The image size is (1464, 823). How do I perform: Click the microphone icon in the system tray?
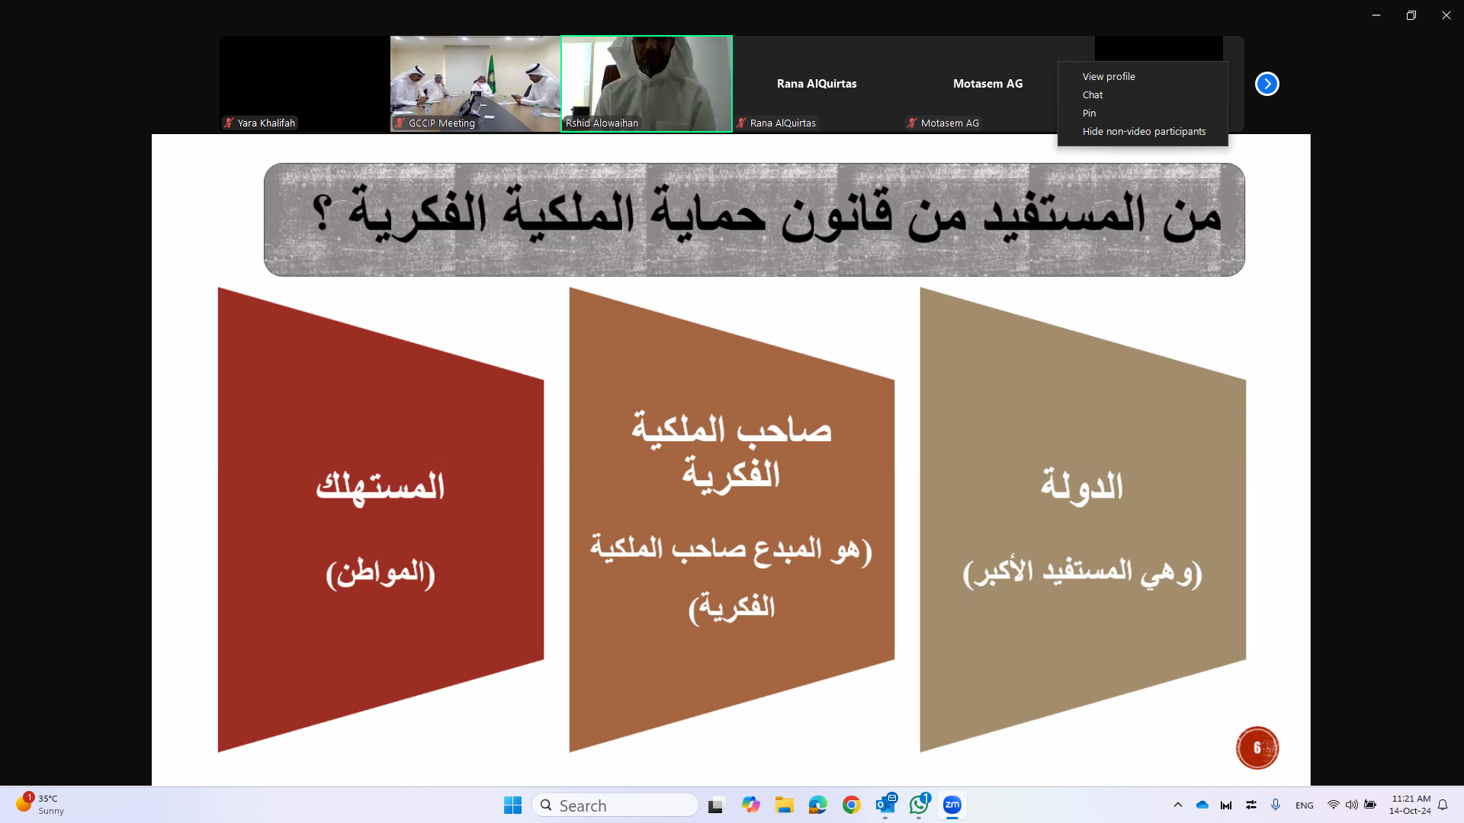pyautogui.click(x=1276, y=805)
